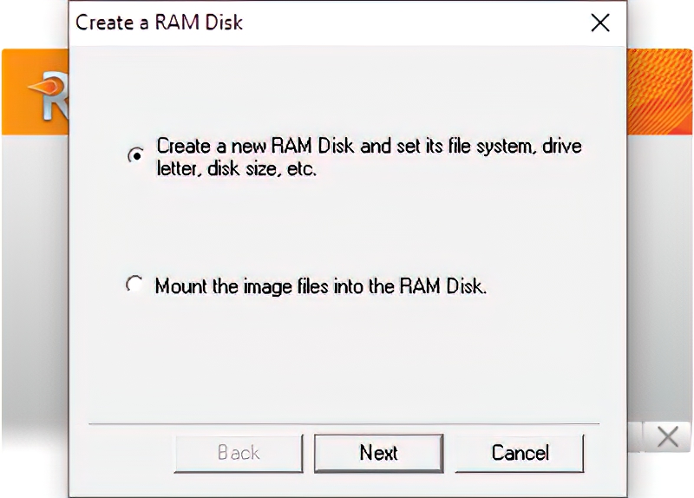Click the orange patterned banner right of the dialog
The image size is (694, 498).
(659, 92)
